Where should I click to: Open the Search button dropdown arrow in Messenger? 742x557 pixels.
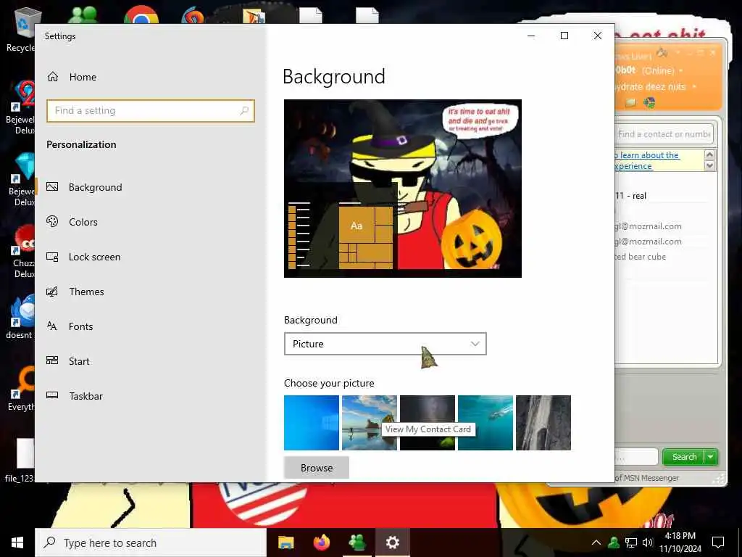click(x=711, y=457)
